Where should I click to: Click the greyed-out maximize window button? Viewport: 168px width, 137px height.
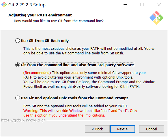142,5
